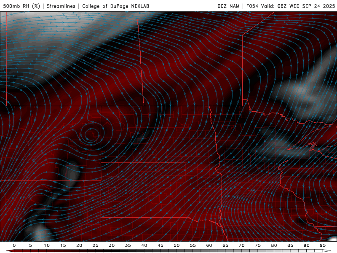Click the 65 value on the color scale
This screenshot has width=337, height=253.
coord(225,245)
